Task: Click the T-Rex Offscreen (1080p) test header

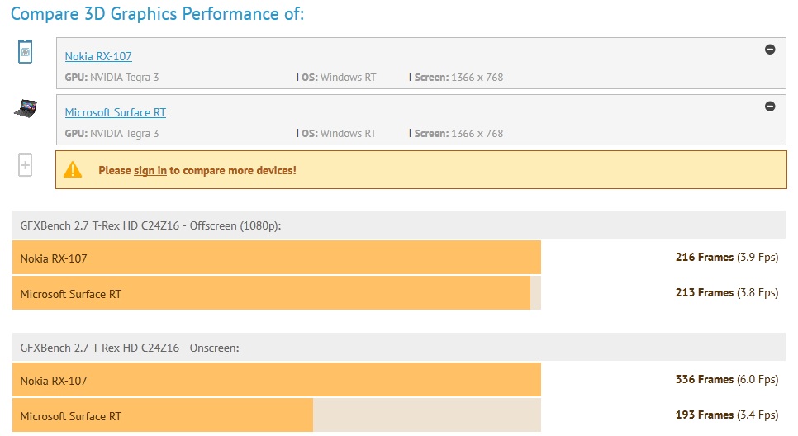Action: 150,225
